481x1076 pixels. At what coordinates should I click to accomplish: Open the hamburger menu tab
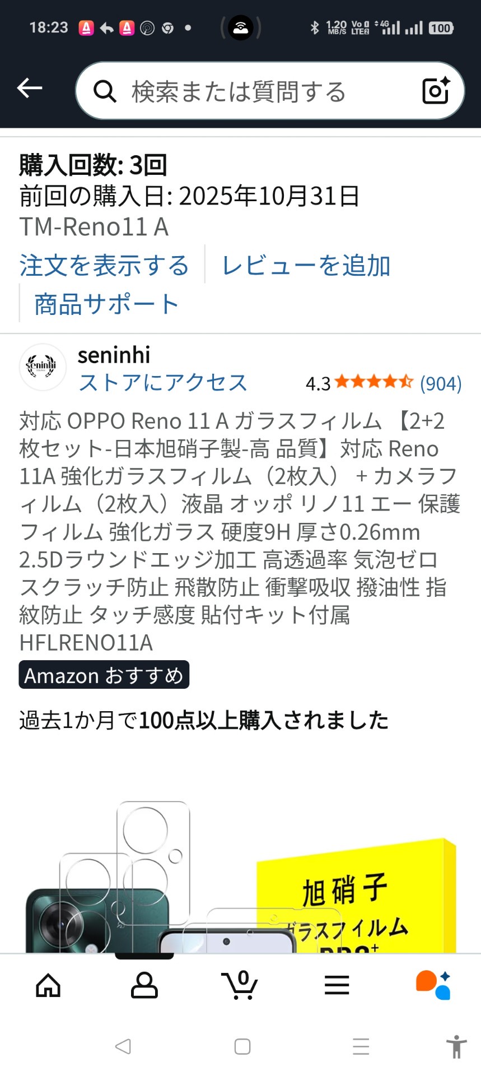click(x=337, y=985)
